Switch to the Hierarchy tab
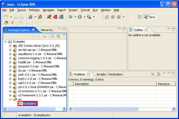Screen dimensions: 179x119 click(46, 30)
